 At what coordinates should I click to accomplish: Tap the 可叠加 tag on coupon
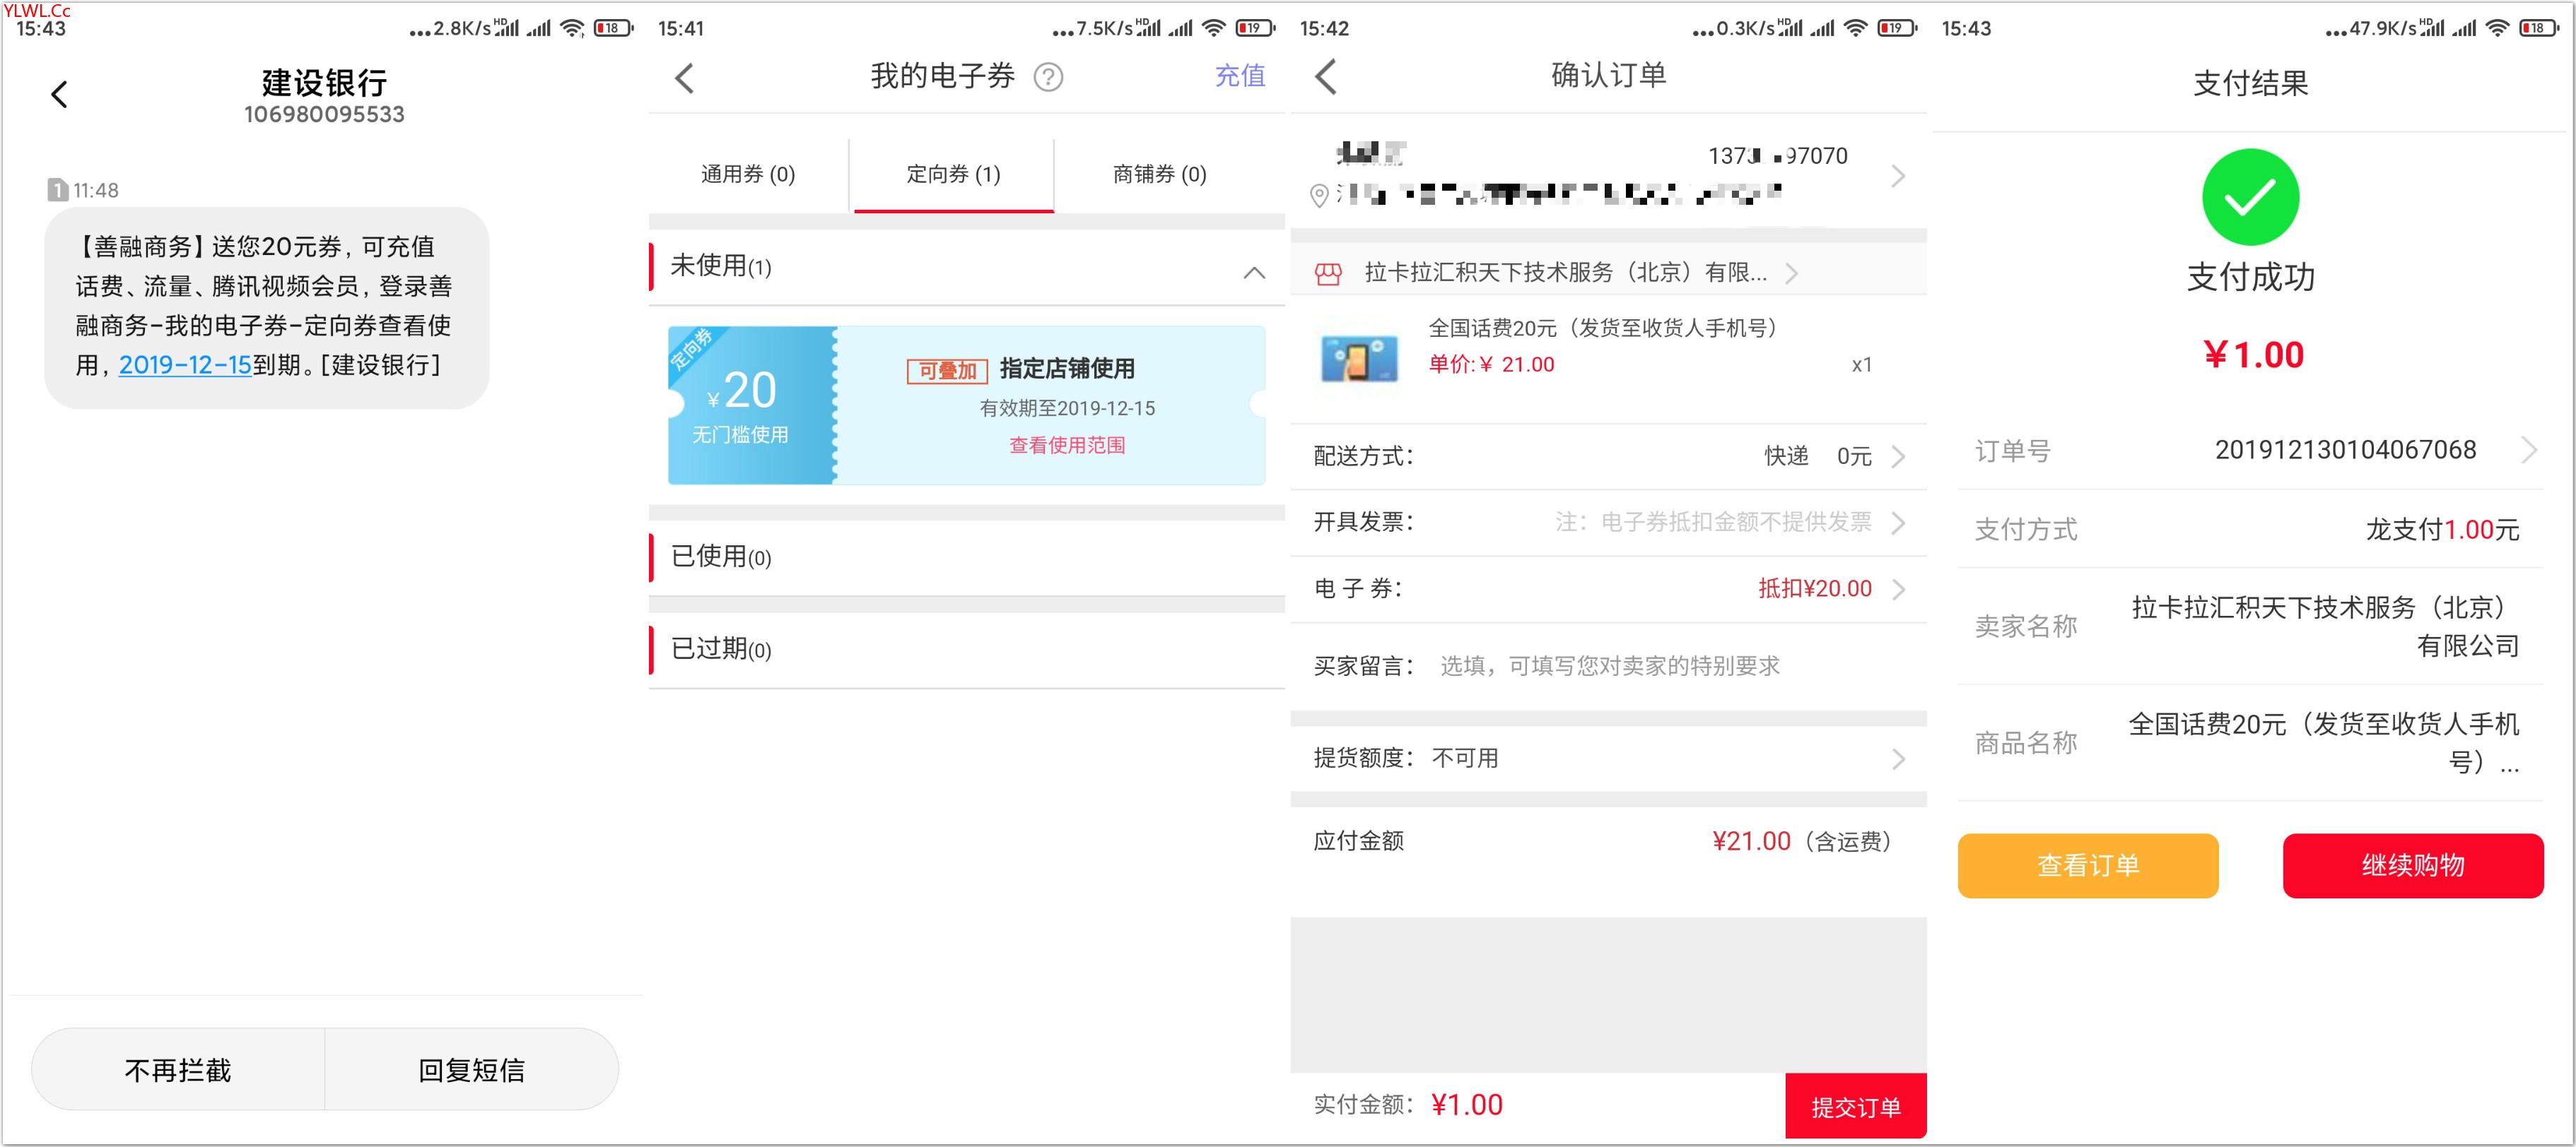click(x=947, y=371)
